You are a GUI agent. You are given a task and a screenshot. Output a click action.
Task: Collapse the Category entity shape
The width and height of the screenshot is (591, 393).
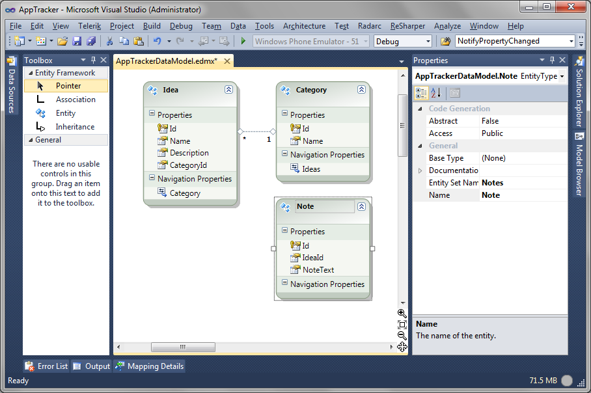point(361,90)
